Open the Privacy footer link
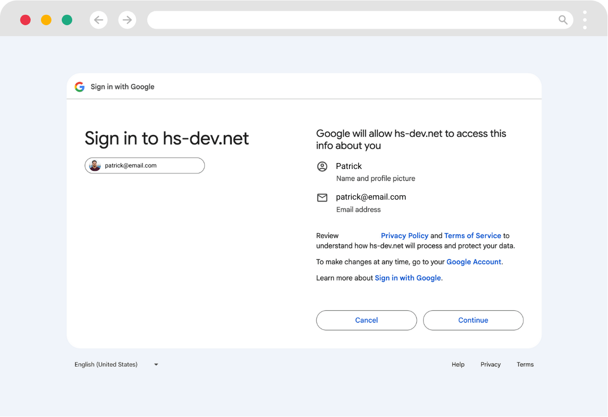Viewport: 608px width, 417px height. pos(490,365)
